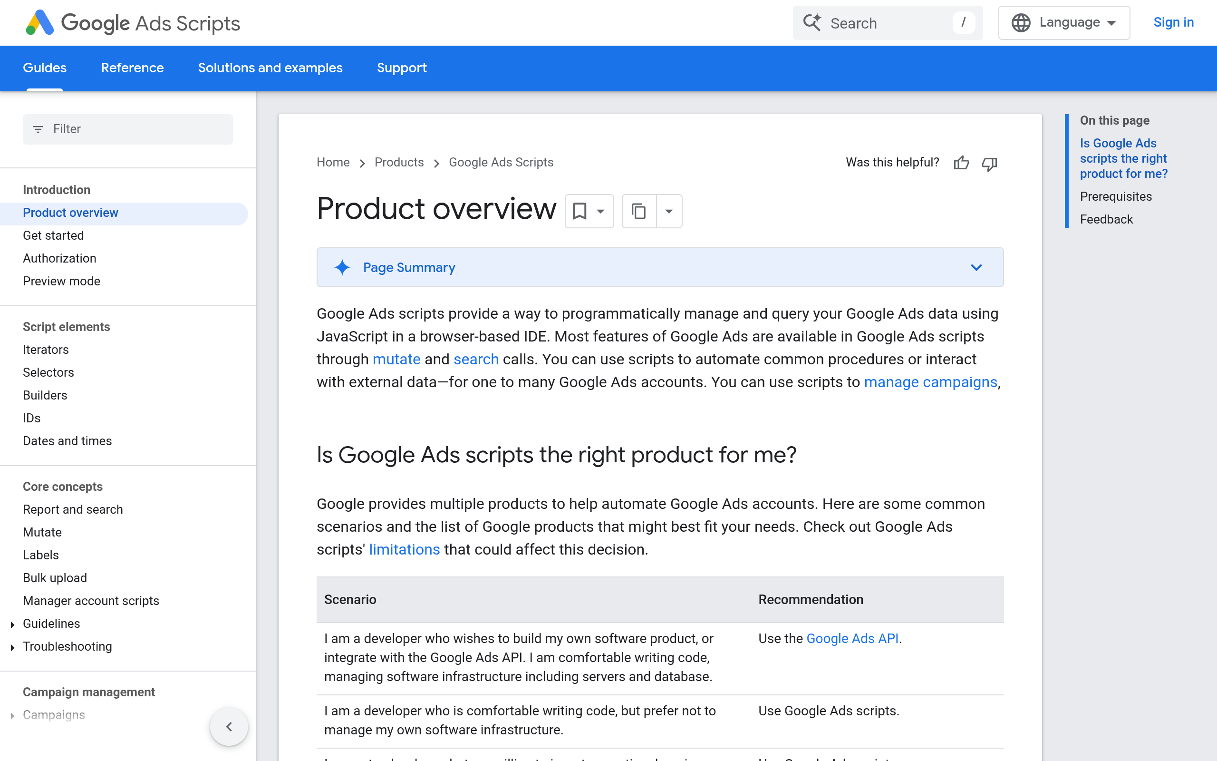The image size is (1217, 761).
Task: Click the Google Ads logo icon
Action: [x=39, y=23]
